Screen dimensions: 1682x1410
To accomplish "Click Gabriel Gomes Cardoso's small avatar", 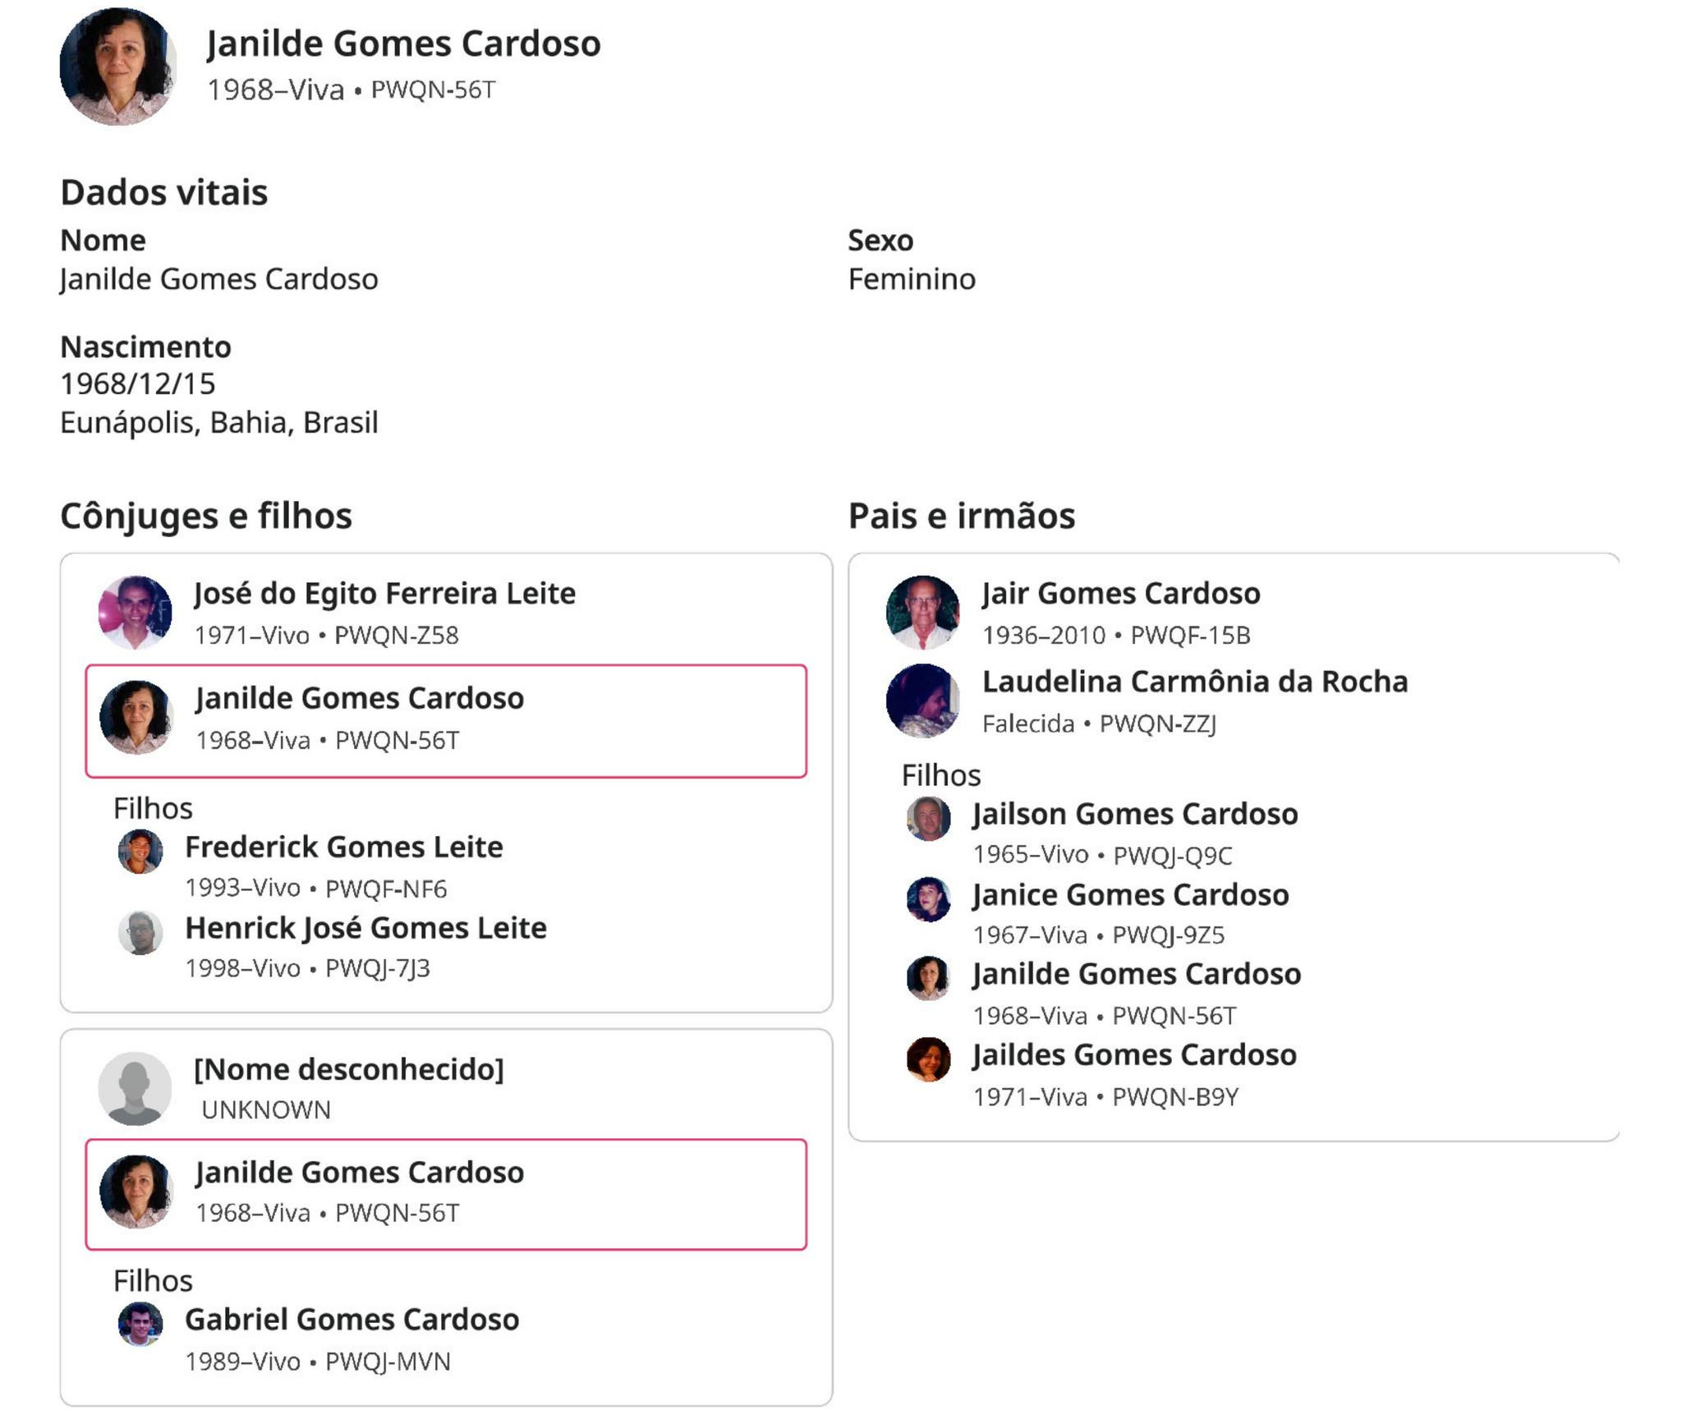I will [x=140, y=1324].
